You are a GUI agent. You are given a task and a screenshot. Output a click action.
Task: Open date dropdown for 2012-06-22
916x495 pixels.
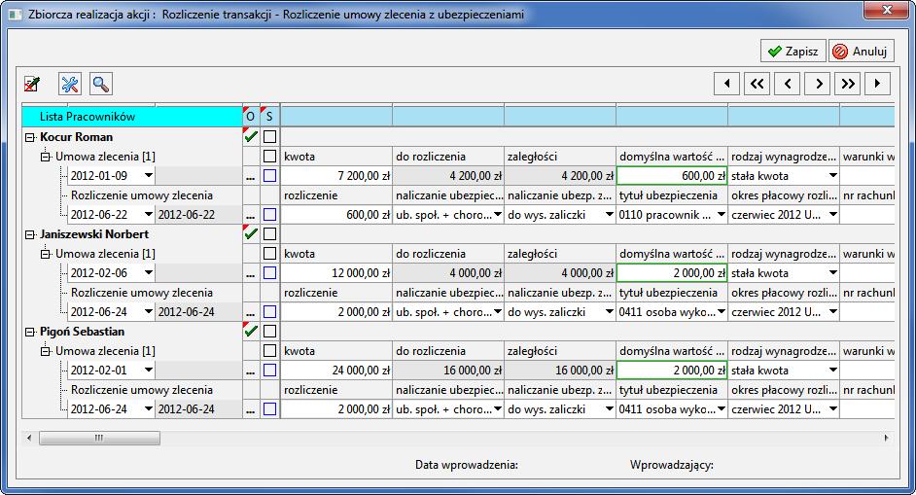pos(149,215)
